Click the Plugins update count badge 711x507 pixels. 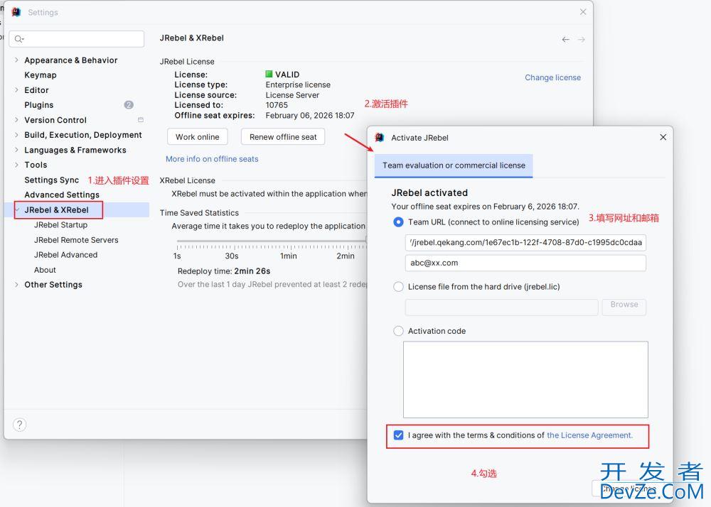(x=129, y=104)
